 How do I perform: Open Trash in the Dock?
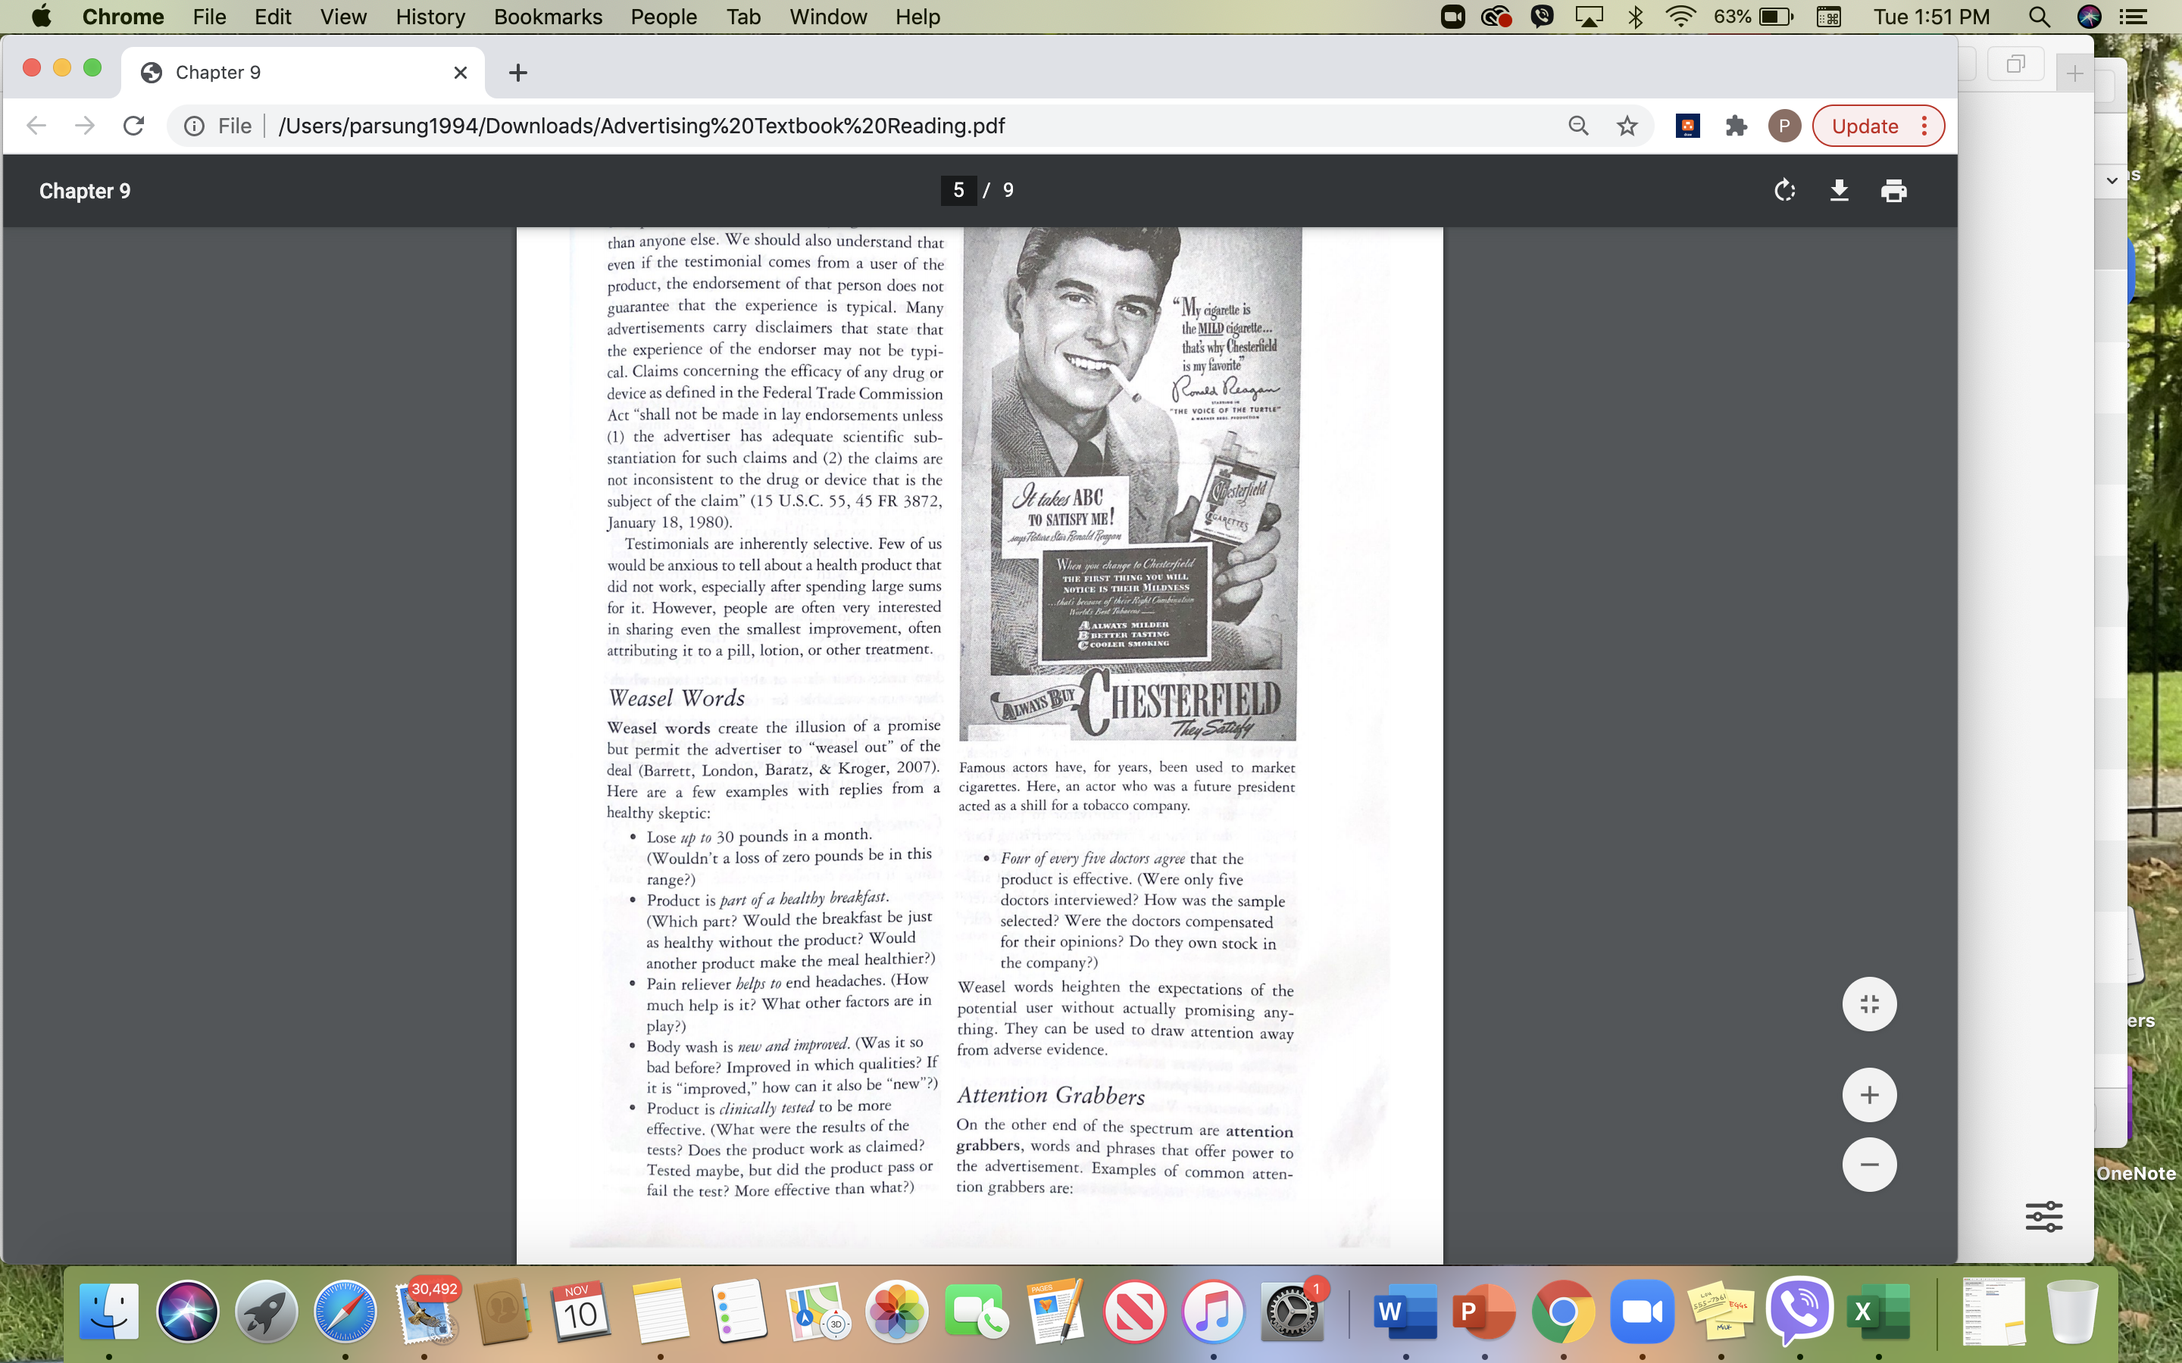[x=2072, y=1311]
